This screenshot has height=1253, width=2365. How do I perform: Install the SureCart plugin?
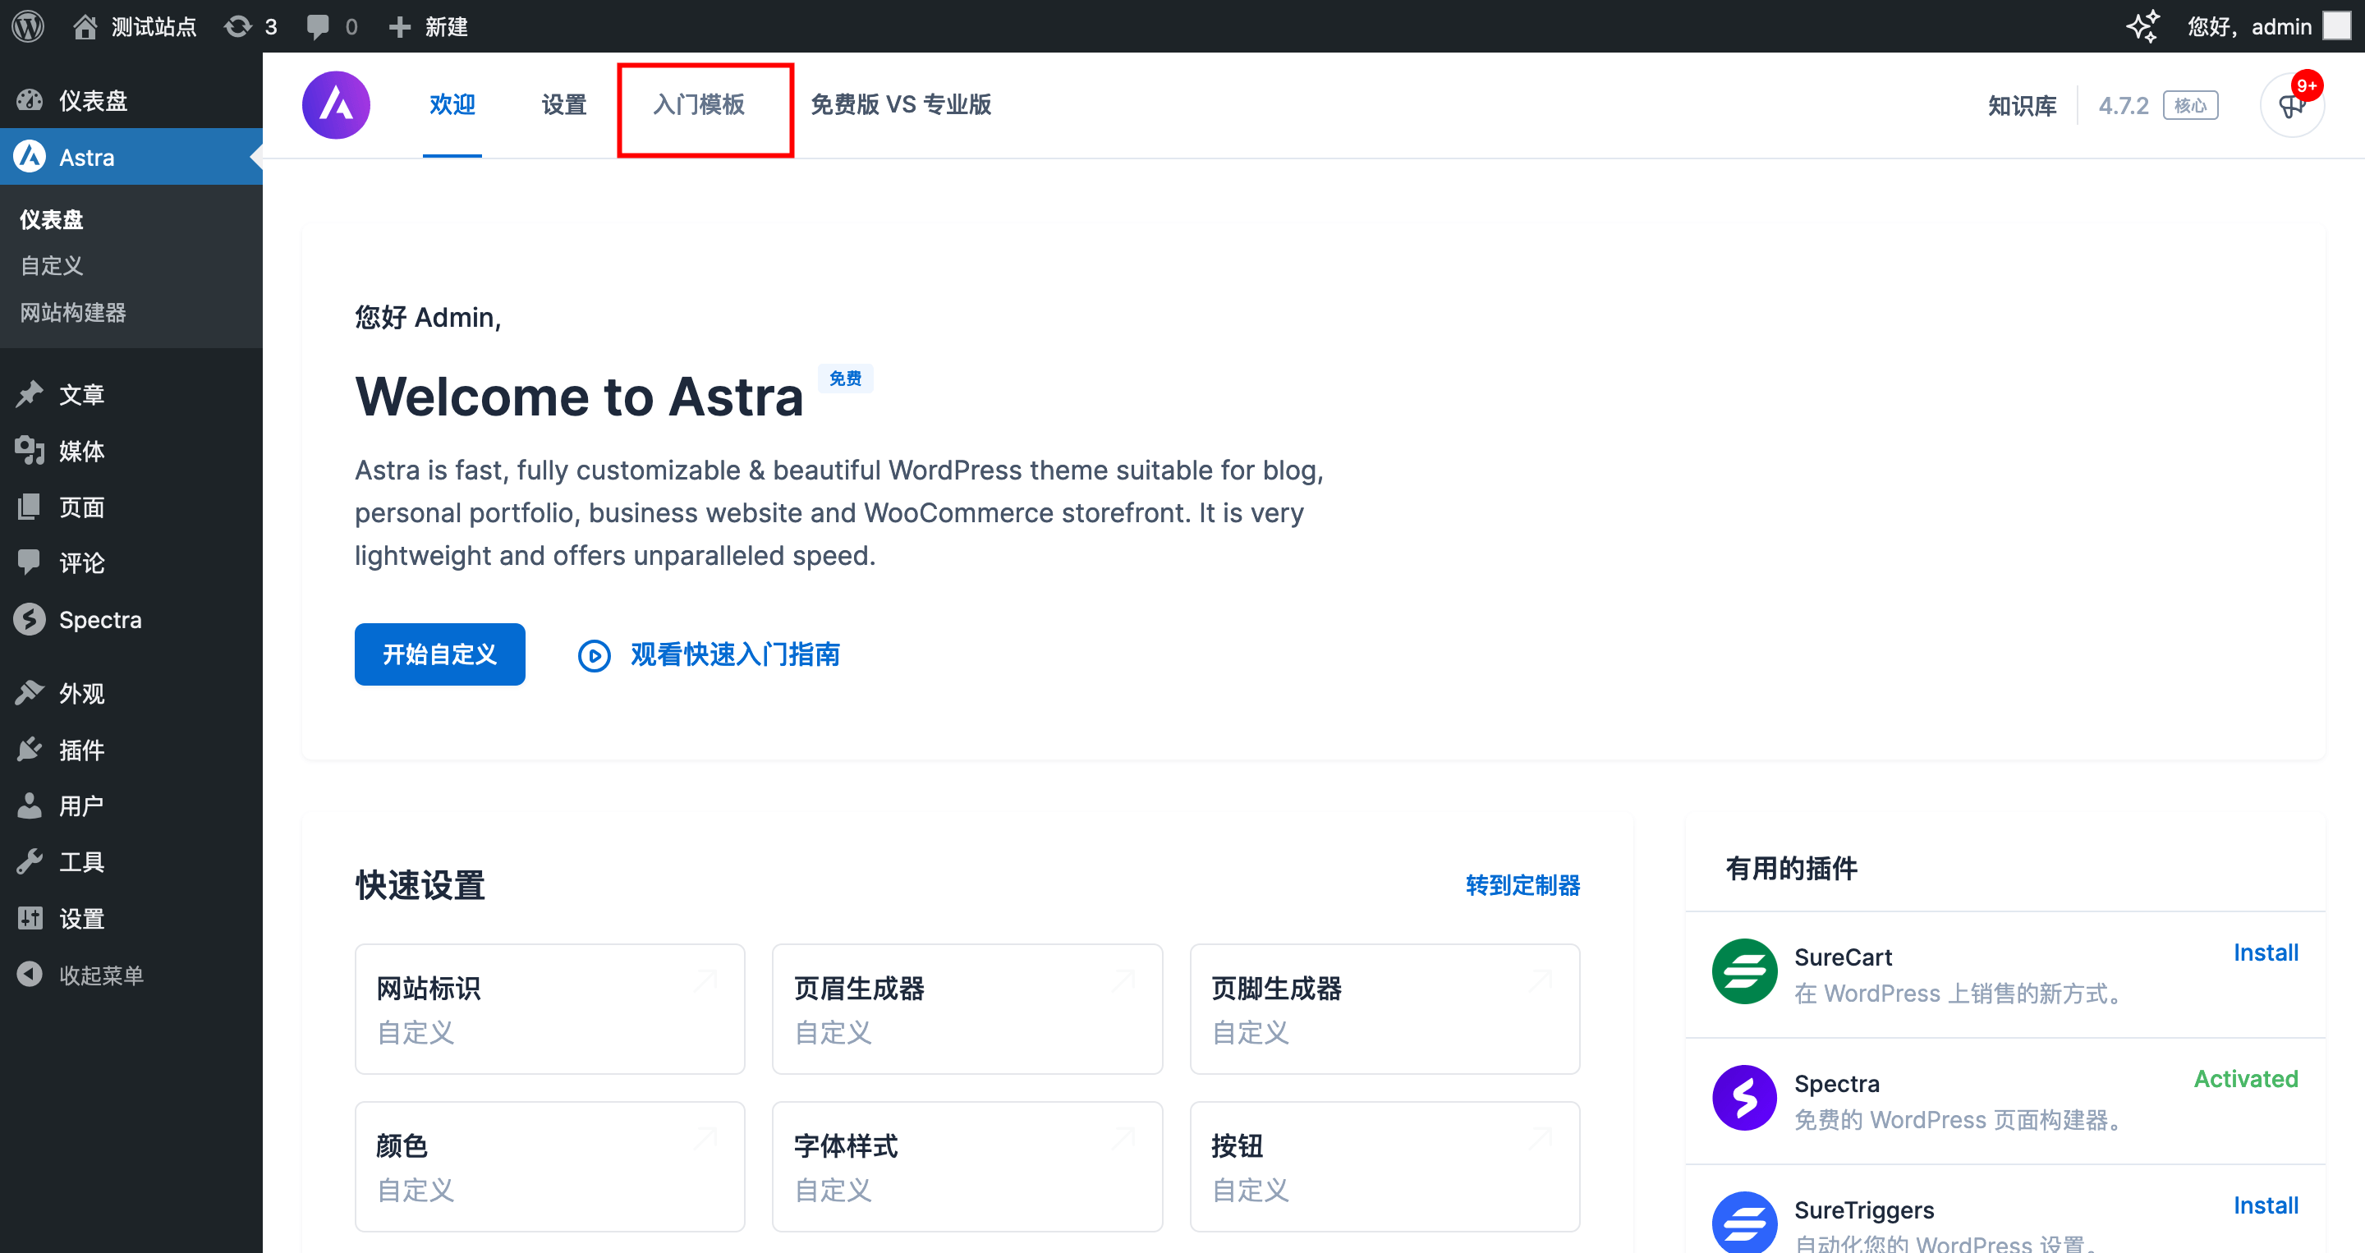point(2265,952)
